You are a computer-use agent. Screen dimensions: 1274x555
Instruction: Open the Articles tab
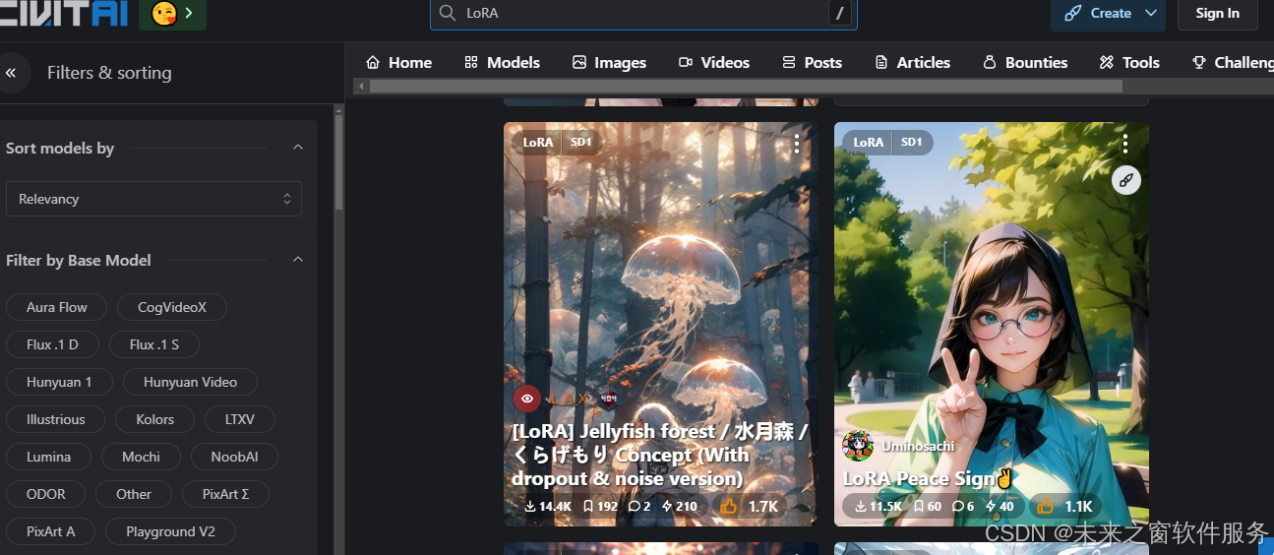point(912,62)
